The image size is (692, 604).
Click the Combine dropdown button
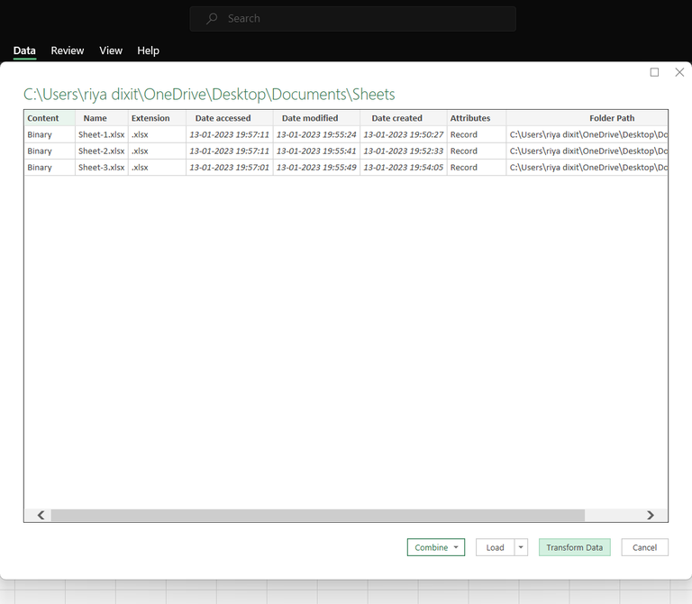436,547
